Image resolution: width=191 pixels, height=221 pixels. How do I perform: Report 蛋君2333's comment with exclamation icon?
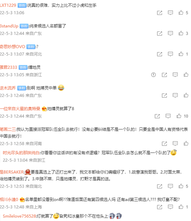pyautogui.click(x=153, y=75)
